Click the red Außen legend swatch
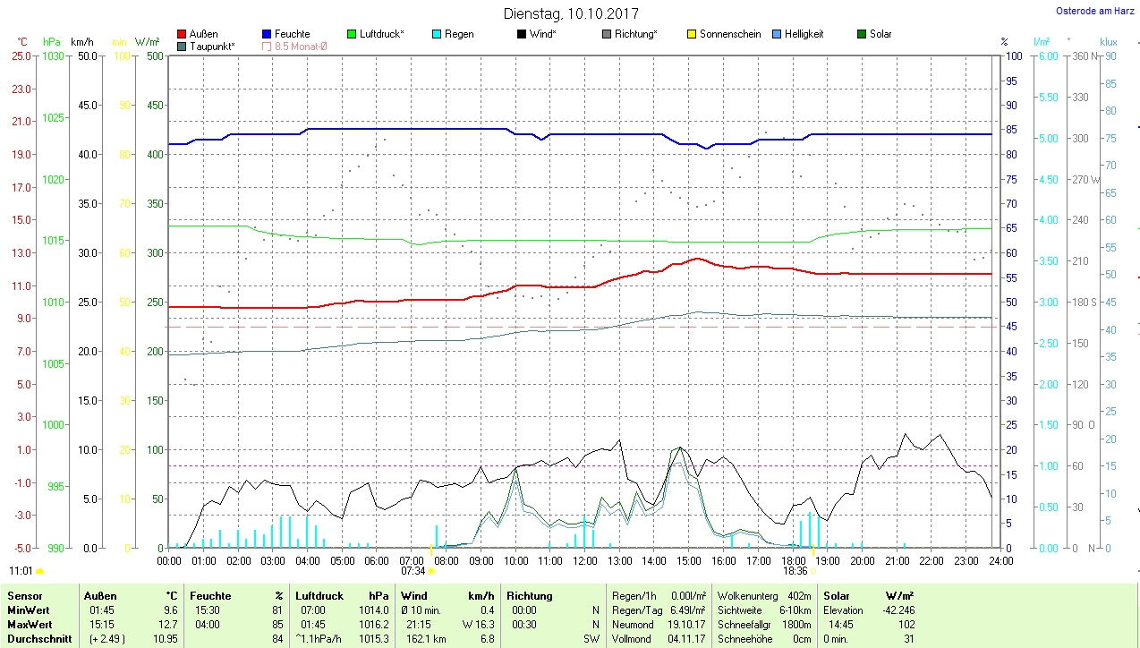The width and height of the screenshot is (1140, 648). (x=183, y=34)
